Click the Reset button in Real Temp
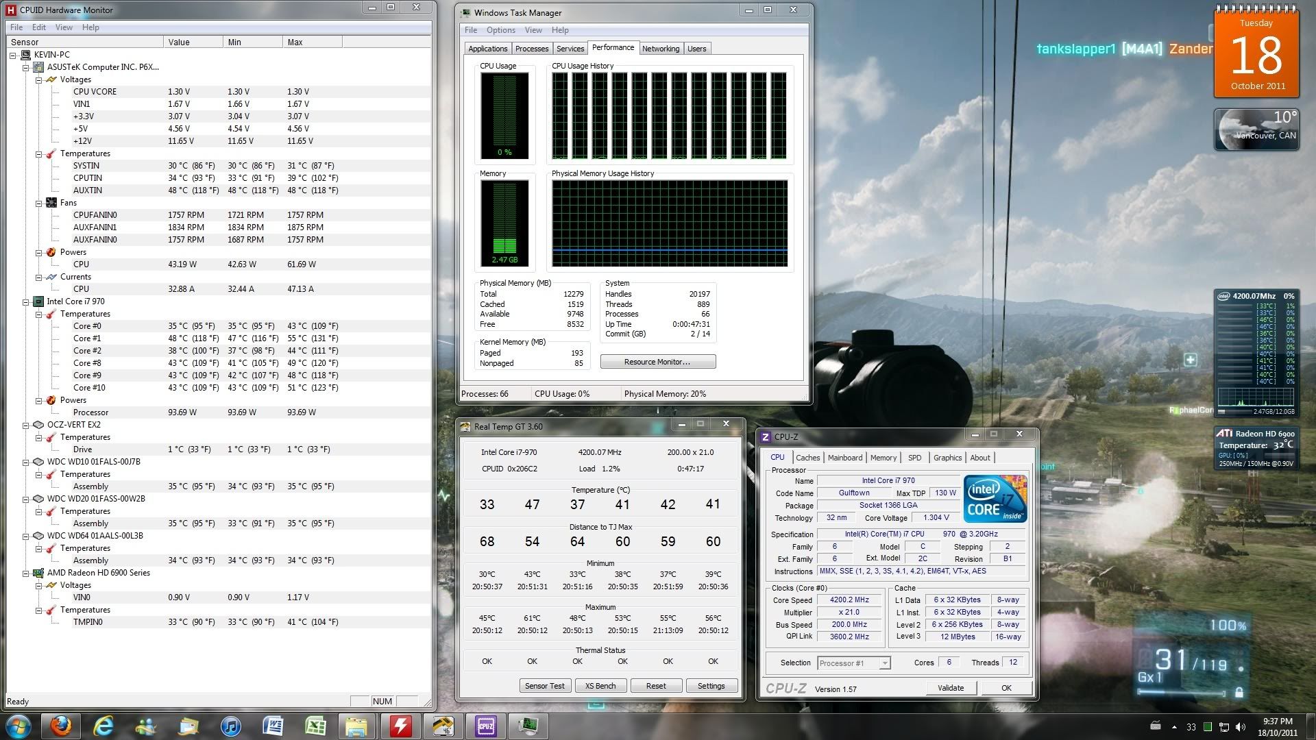Screen dimensions: 1316x740 click(x=655, y=686)
